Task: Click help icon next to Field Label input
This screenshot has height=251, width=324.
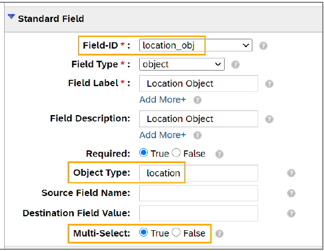Action: pyautogui.click(x=269, y=84)
